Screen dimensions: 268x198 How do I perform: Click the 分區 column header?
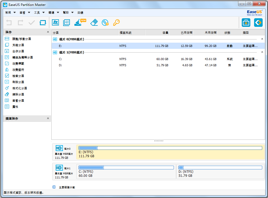pyautogui.click(x=85, y=32)
